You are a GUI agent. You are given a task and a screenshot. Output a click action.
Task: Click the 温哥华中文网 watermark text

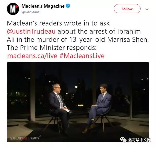click(139, 140)
